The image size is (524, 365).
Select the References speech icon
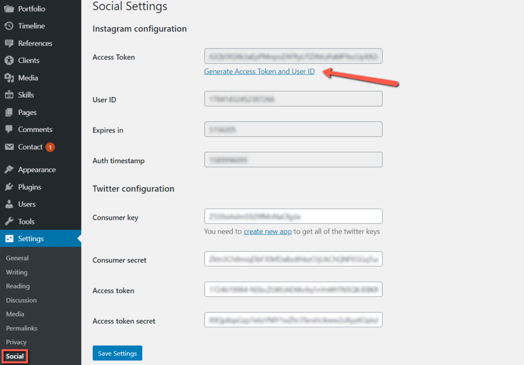9,43
